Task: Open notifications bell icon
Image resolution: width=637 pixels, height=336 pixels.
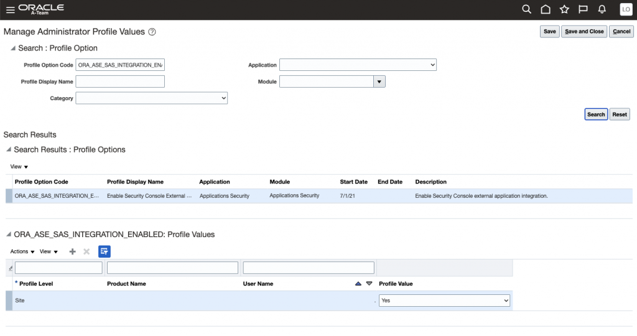Action: pyautogui.click(x=602, y=9)
